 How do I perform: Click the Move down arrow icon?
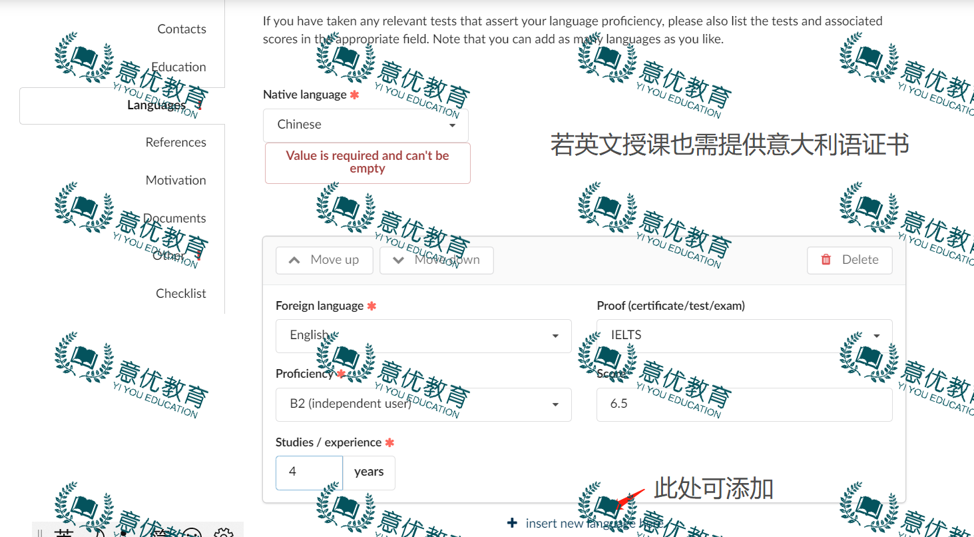pyautogui.click(x=398, y=260)
